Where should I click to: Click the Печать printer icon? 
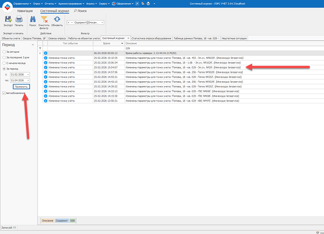(19, 19)
